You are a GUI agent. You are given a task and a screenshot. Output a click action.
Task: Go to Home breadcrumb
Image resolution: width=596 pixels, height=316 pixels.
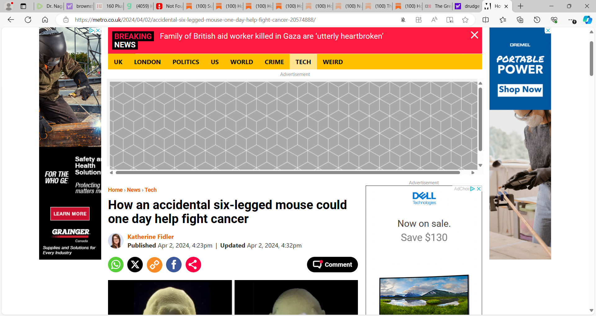click(x=115, y=190)
